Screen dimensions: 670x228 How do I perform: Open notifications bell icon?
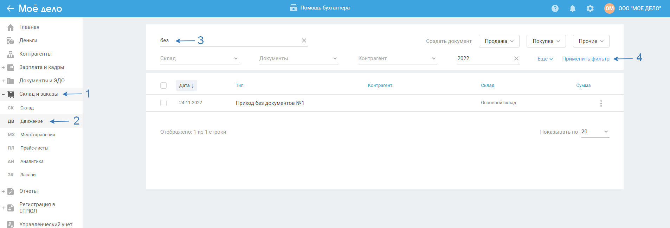pyautogui.click(x=572, y=8)
